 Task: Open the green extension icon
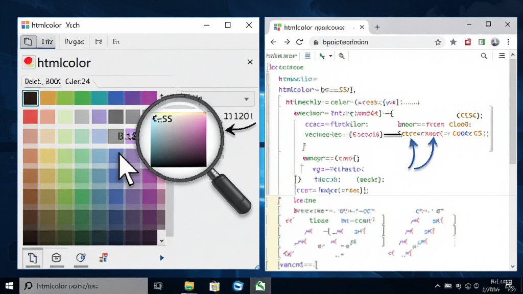point(481,42)
